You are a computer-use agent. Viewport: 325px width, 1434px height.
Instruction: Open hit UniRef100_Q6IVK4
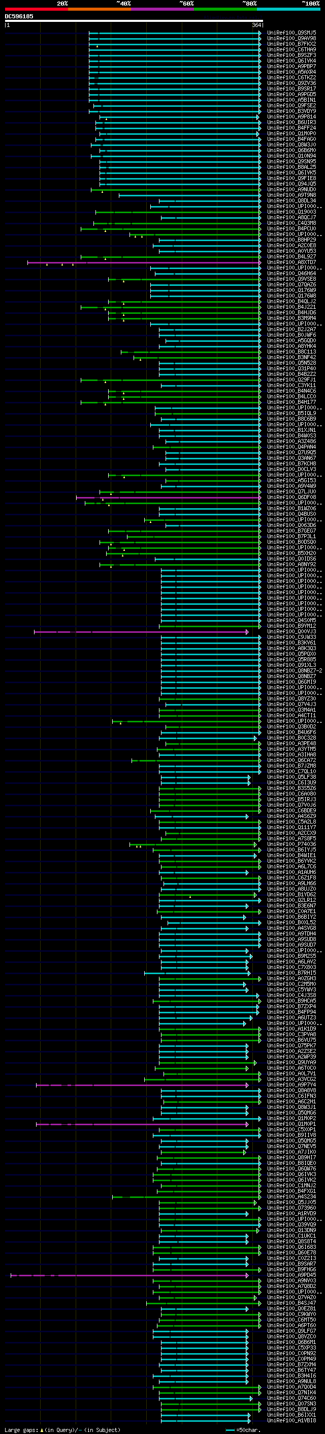point(291,61)
